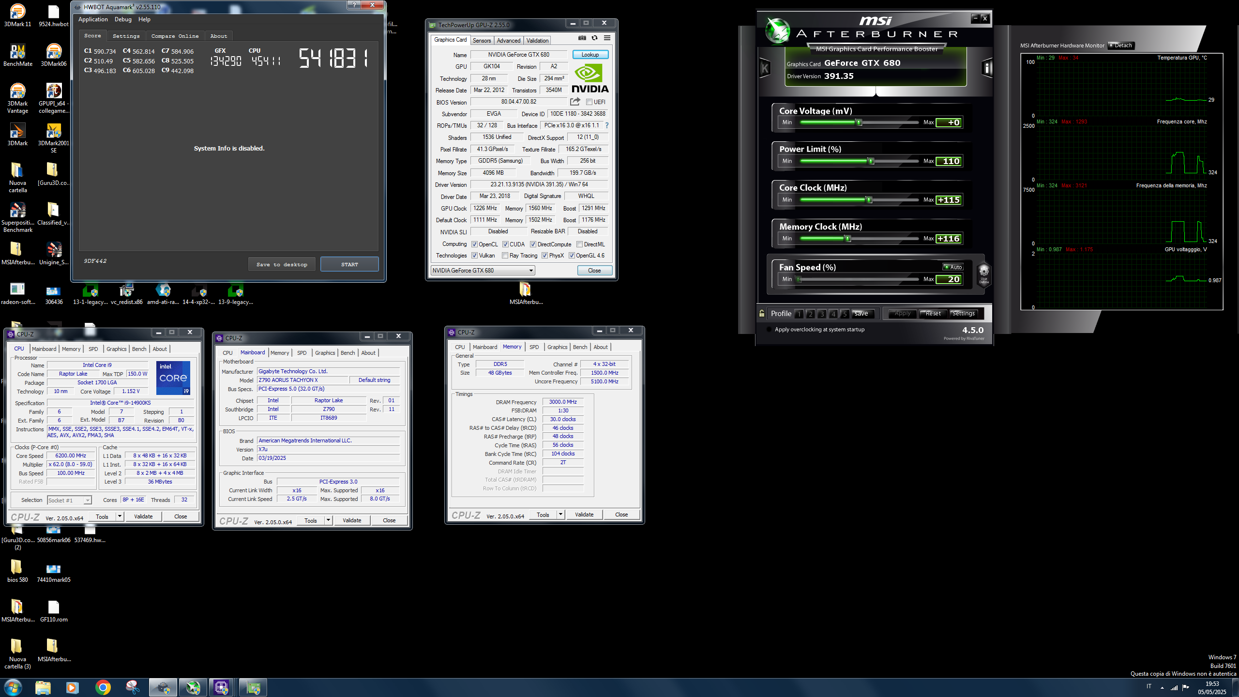The width and height of the screenshot is (1239, 697).
Task: Open the GPU-Z hamburger menu icon
Action: point(607,38)
